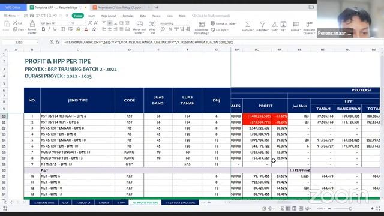384x216 pixels.
Task: Switch to sheet tab 11. LR COST STRUCTURE
Action: click(180, 203)
